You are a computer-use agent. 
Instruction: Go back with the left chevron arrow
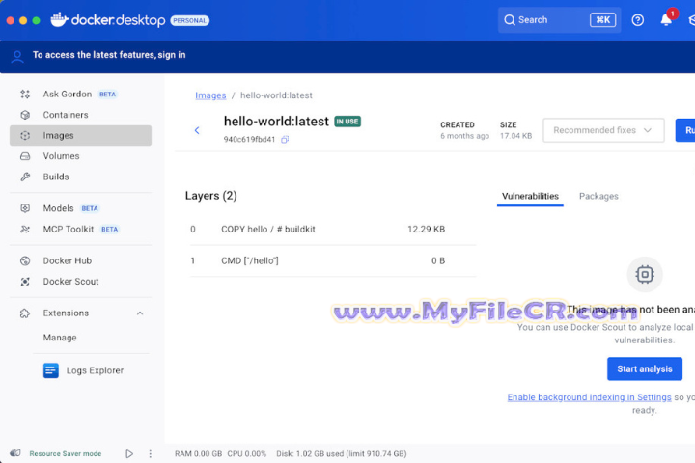click(197, 130)
